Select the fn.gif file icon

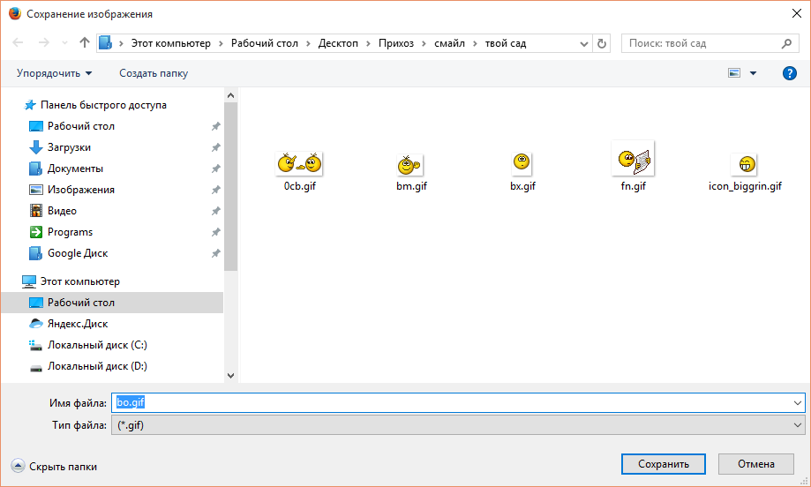(x=633, y=160)
